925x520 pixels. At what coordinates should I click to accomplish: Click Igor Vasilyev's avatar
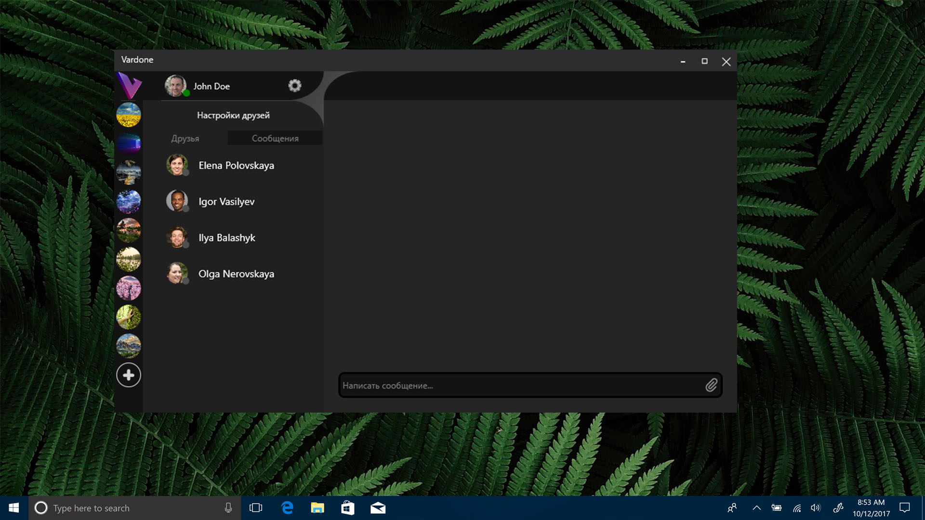pos(177,201)
